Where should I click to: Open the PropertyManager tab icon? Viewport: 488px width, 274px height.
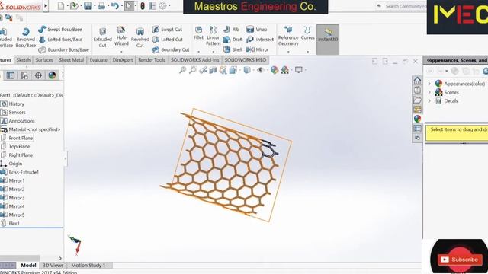click(11, 75)
